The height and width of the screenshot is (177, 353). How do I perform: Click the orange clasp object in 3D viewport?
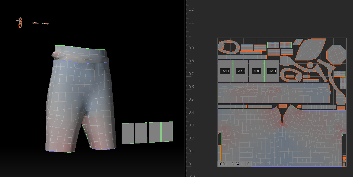coord(20,23)
